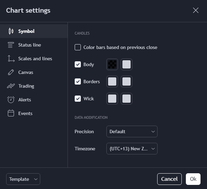Uncheck the Body checkbox

[x=78, y=64]
